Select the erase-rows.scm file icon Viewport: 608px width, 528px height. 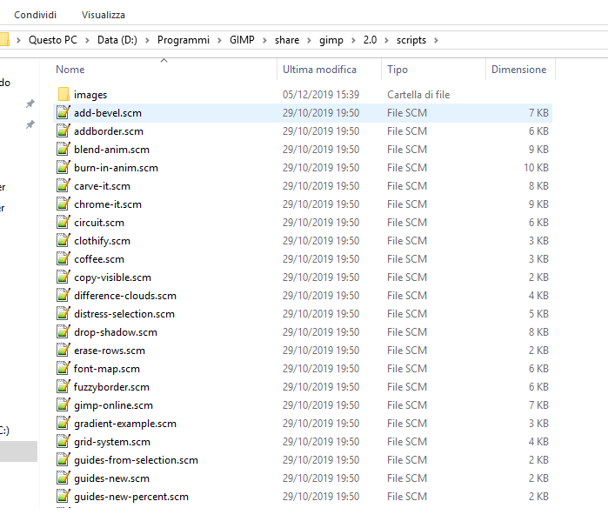pos(63,350)
